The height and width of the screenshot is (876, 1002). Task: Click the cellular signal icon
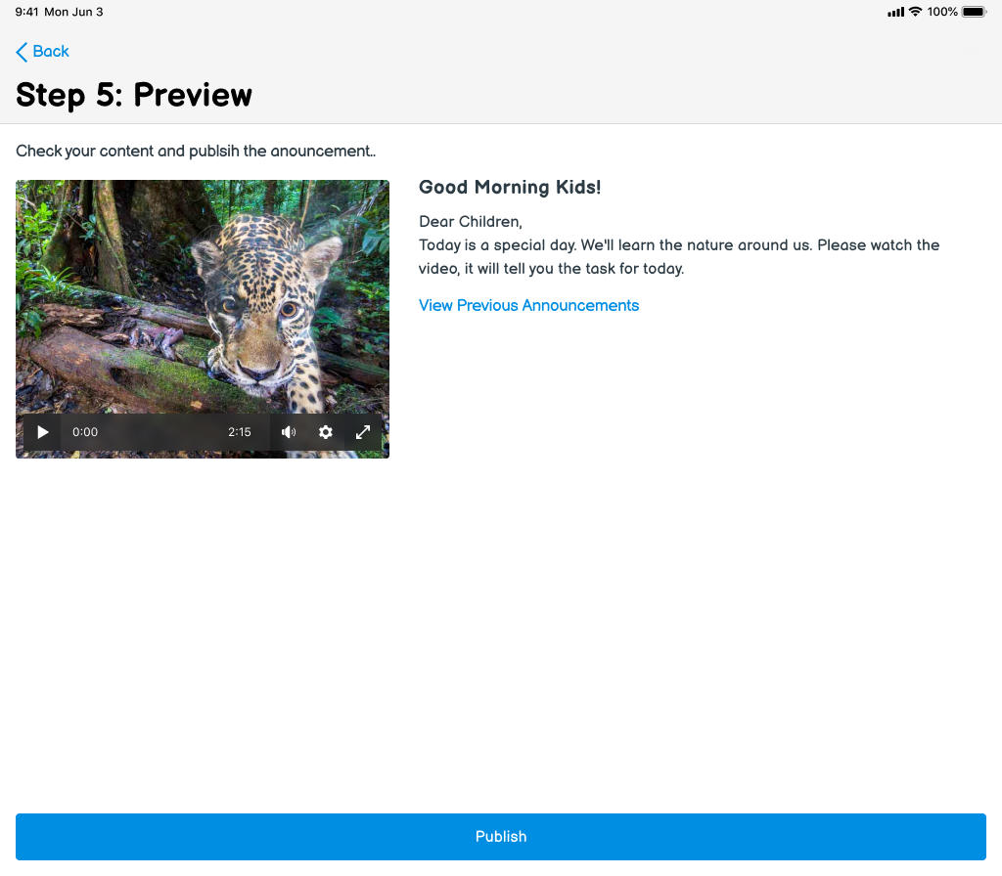[896, 12]
